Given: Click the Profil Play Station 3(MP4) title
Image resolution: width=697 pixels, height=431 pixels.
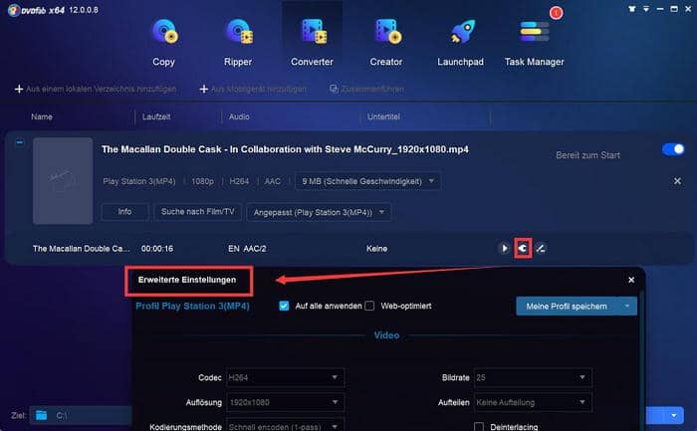Looking at the screenshot, I should point(192,306).
